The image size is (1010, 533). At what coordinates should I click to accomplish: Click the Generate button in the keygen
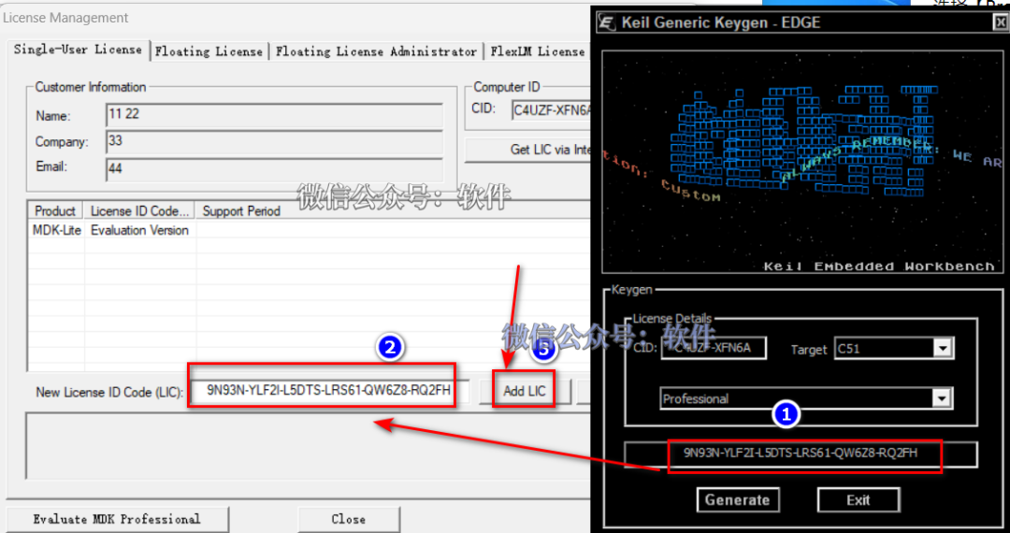[x=738, y=499]
